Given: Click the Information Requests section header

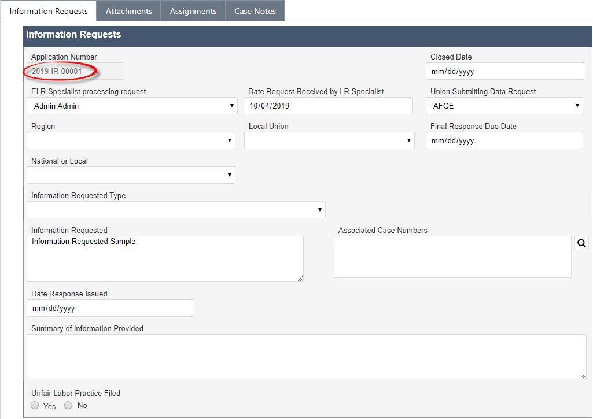Looking at the screenshot, I should 308,36.
